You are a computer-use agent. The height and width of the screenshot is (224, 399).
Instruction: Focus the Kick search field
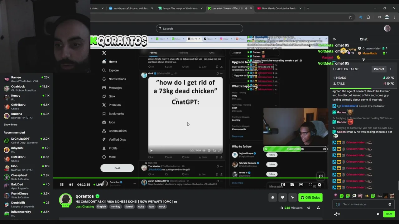199,29
